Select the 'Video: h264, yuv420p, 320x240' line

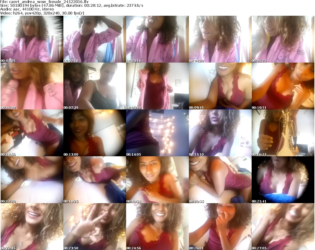pos(42,13)
